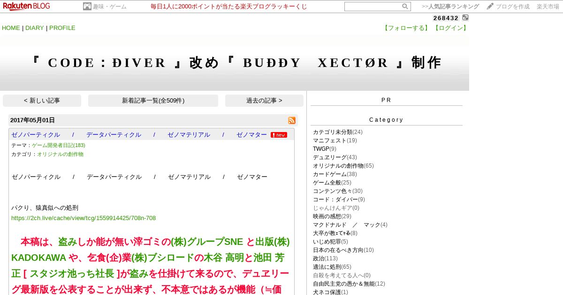Open the 楽天ブログラッキーくじ promotion link
The height and width of the screenshot is (295, 563).
(x=229, y=7)
